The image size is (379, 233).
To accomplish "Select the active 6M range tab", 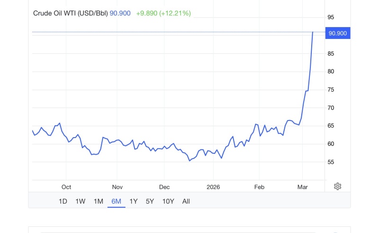I will coord(116,201).
